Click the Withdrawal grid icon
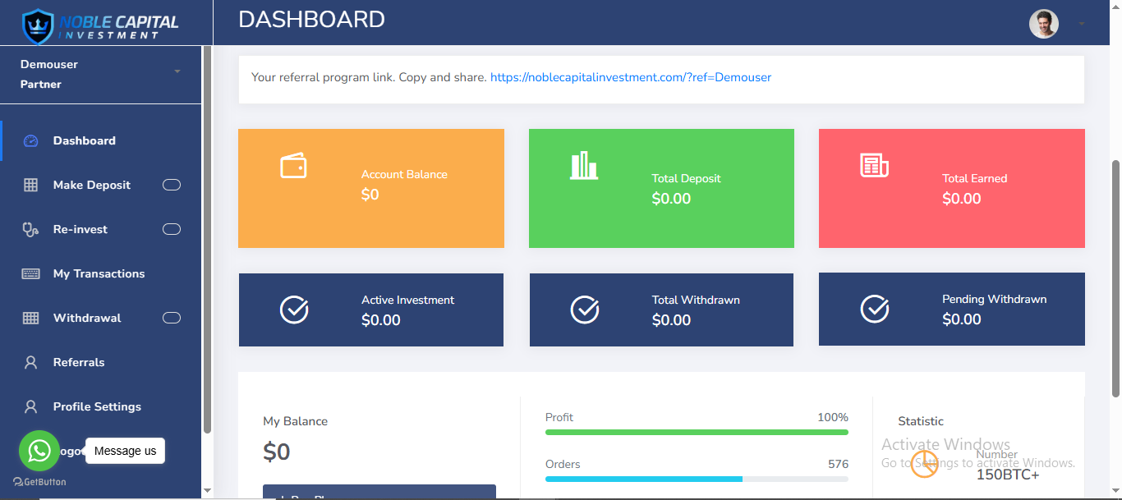Viewport: 1122px width, 500px height. 30,319
